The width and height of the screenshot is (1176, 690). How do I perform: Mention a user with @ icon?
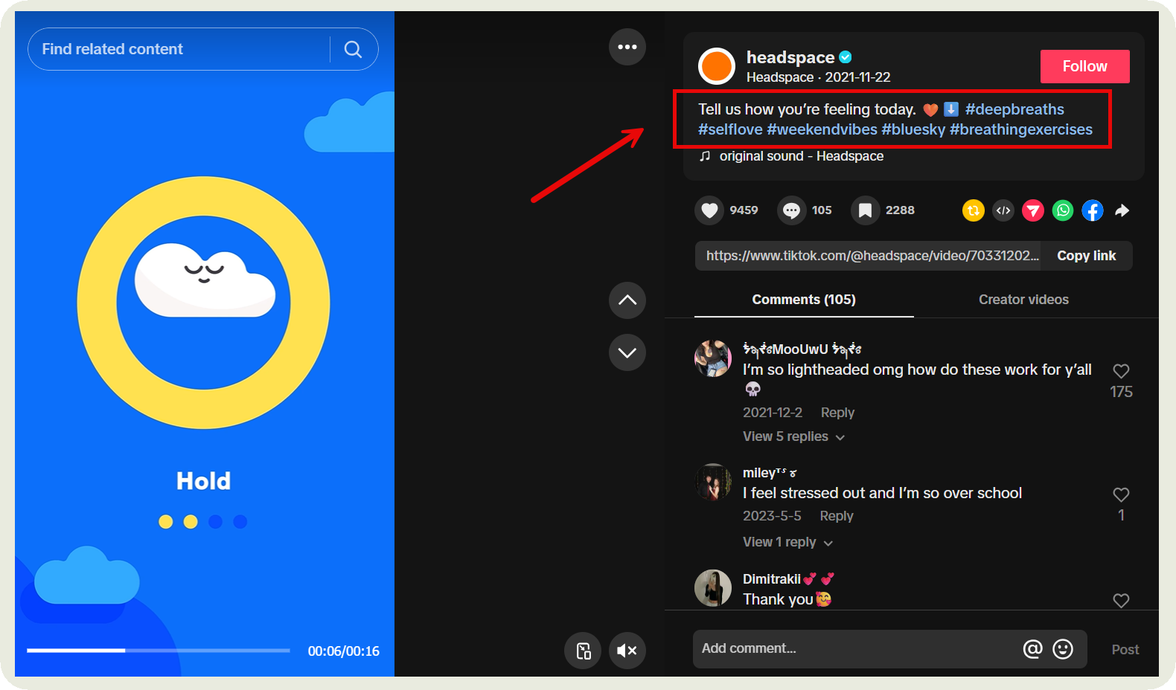pyautogui.click(x=1032, y=649)
